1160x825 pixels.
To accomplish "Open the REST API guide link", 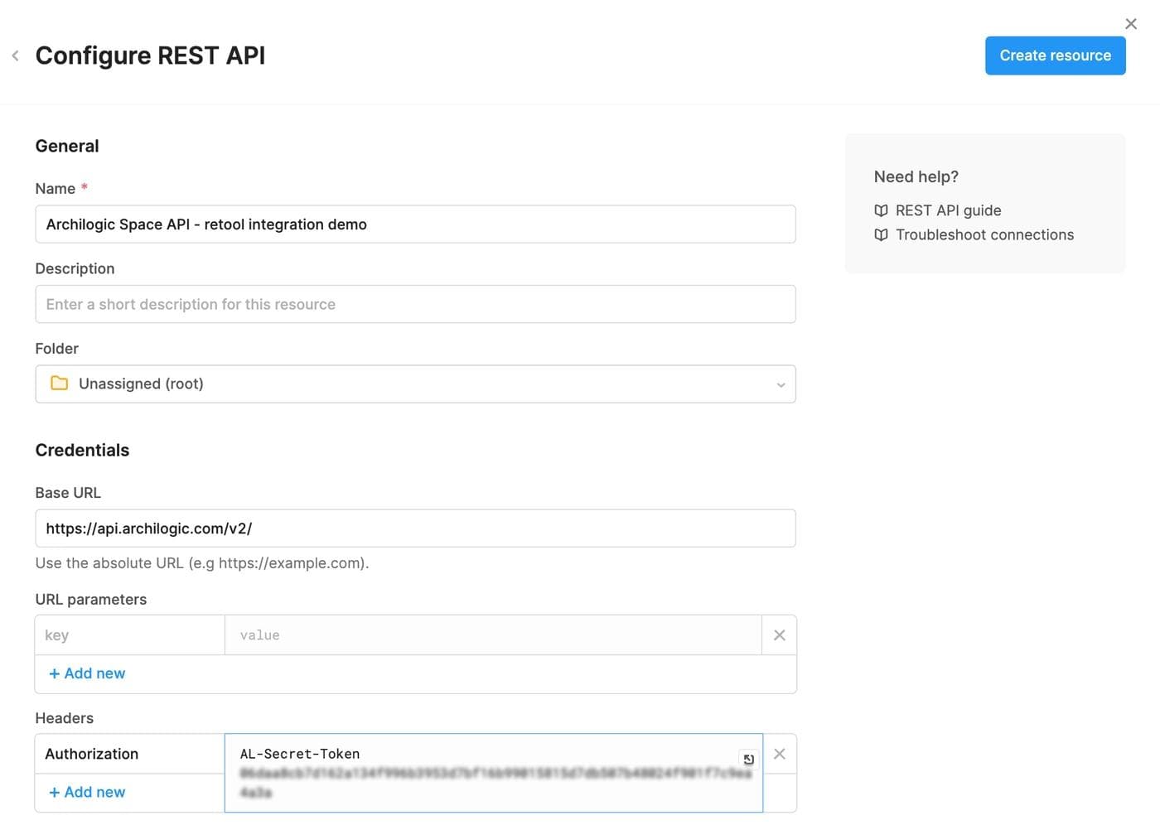I will tap(948, 210).
